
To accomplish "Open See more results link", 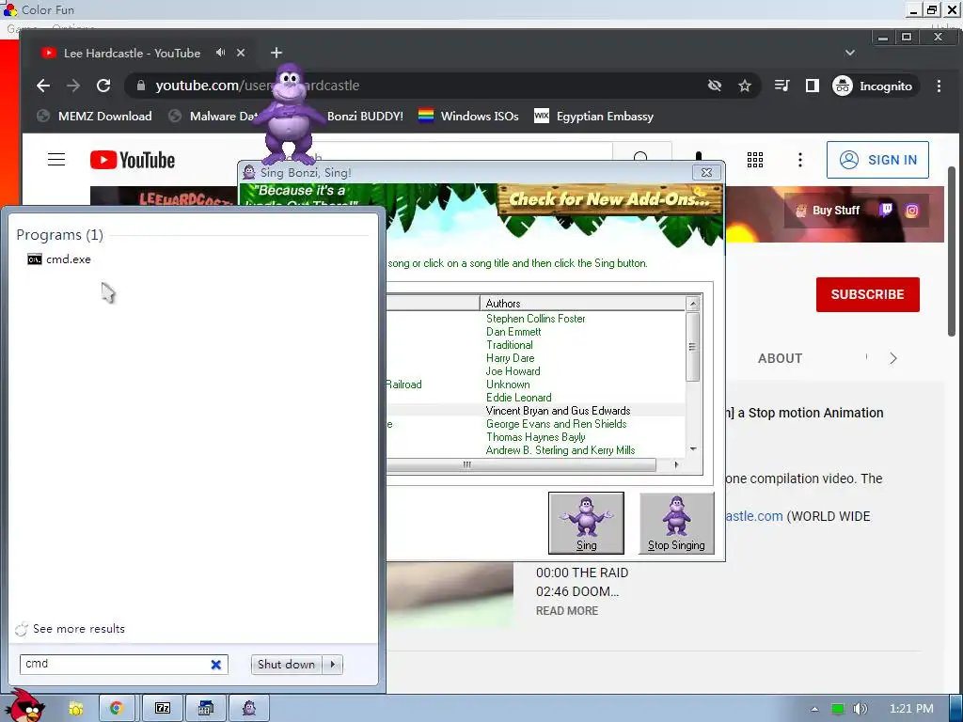I will tap(79, 629).
